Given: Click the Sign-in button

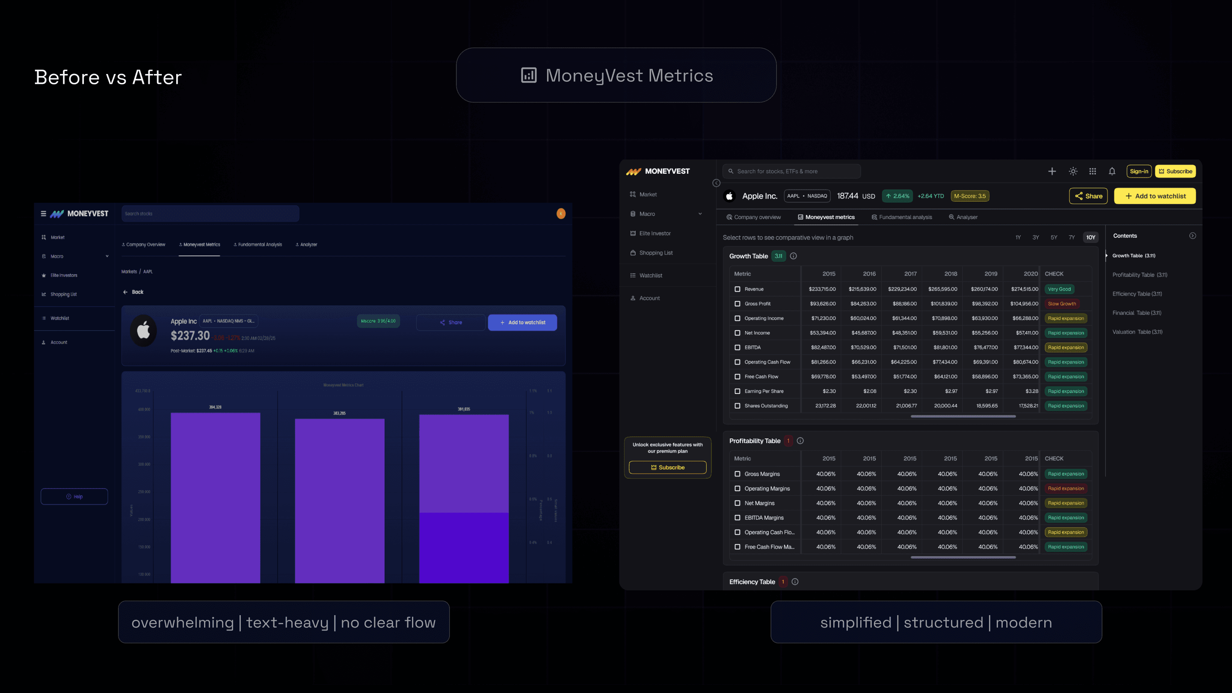Looking at the screenshot, I should click(1139, 171).
